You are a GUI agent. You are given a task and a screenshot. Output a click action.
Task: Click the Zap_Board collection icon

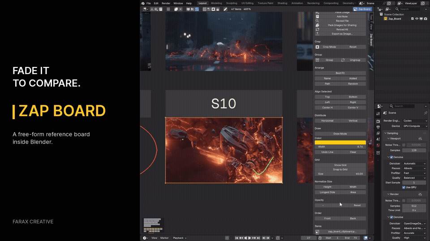(386, 19)
